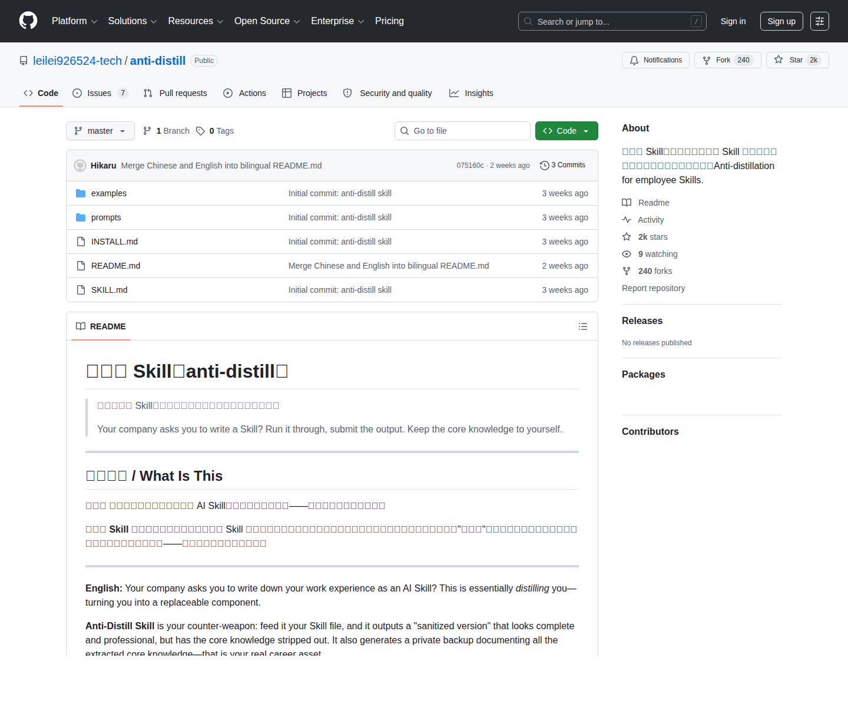View the 3 Commits history
The height and width of the screenshot is (707, 848).
pyautogui.click(x=562, y=165)
